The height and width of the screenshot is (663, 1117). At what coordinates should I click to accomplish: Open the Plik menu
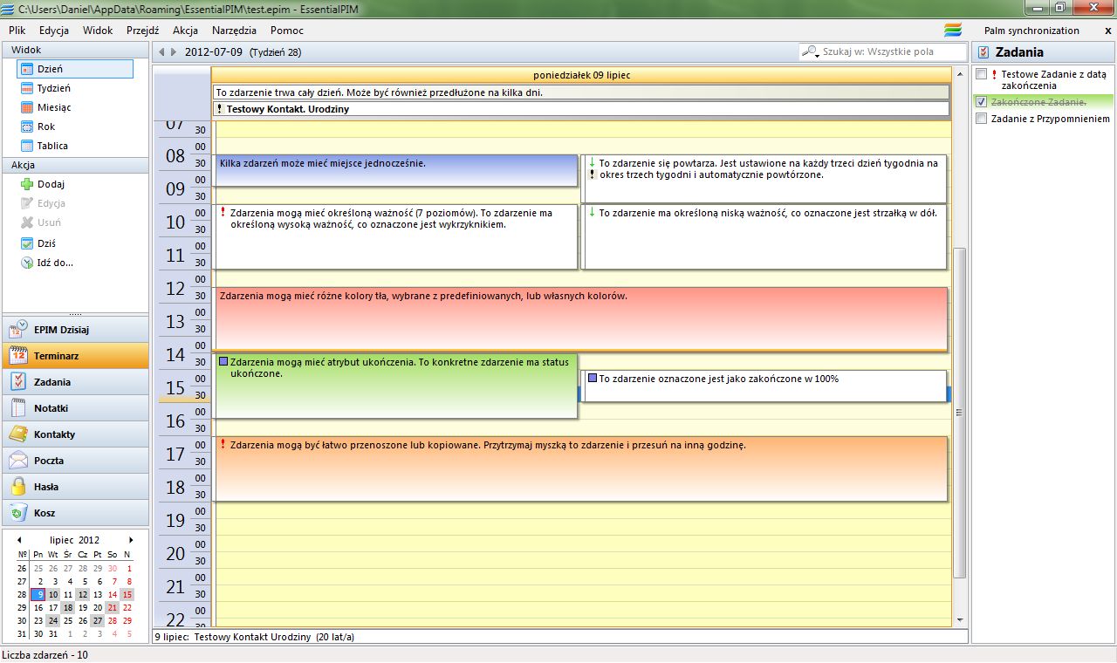tap(17, 30)
